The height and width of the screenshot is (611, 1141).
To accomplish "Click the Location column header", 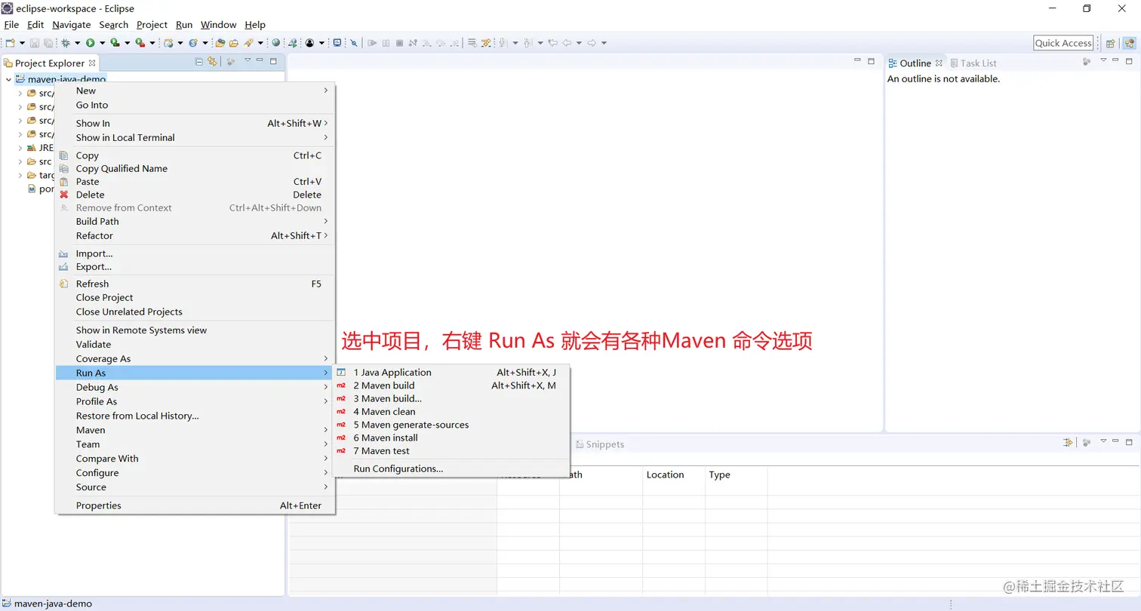I will 674,474.
